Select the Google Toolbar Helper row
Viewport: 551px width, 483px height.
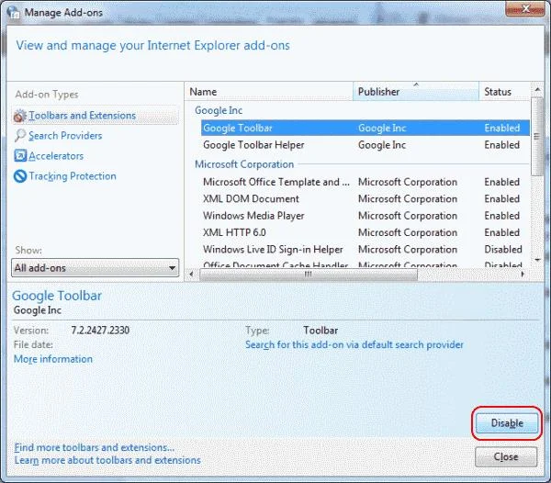(365, 145)
